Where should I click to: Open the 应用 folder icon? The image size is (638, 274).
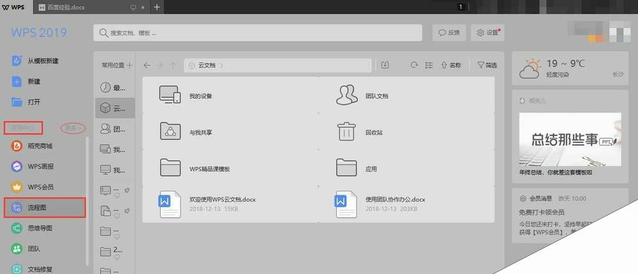346,167
